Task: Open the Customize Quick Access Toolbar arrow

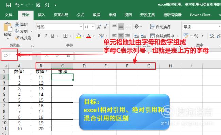Action: click(x=55, y=5)
